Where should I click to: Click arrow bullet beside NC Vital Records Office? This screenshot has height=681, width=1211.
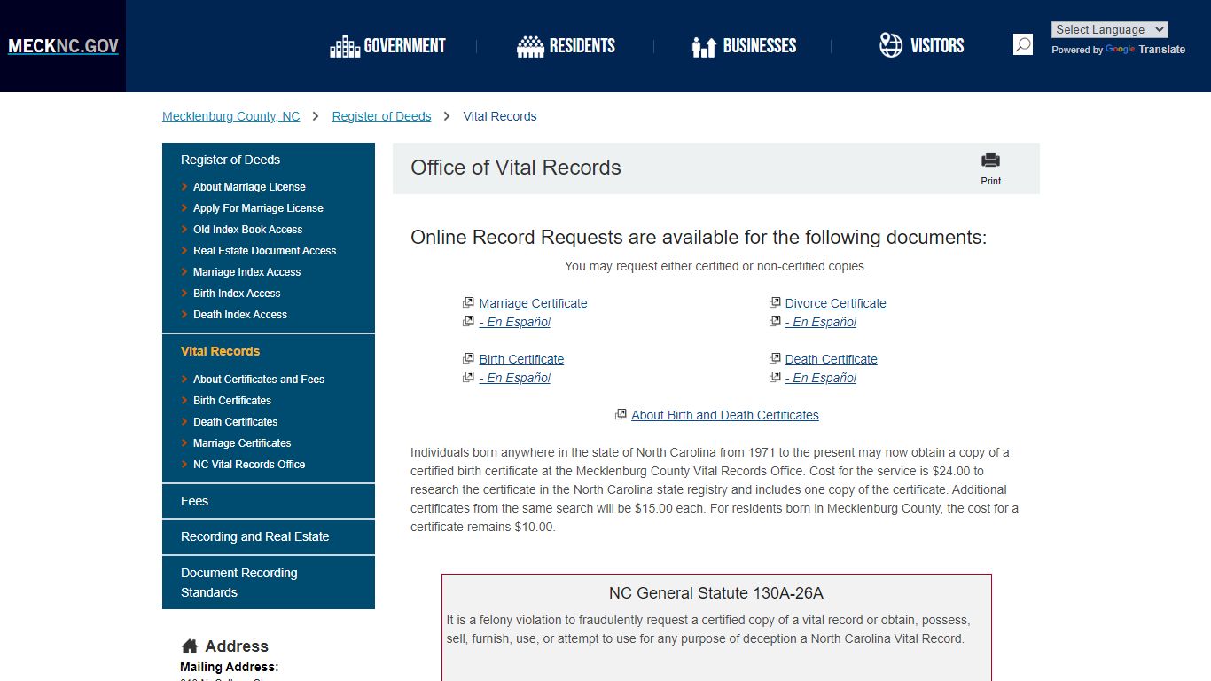[184, 465]
